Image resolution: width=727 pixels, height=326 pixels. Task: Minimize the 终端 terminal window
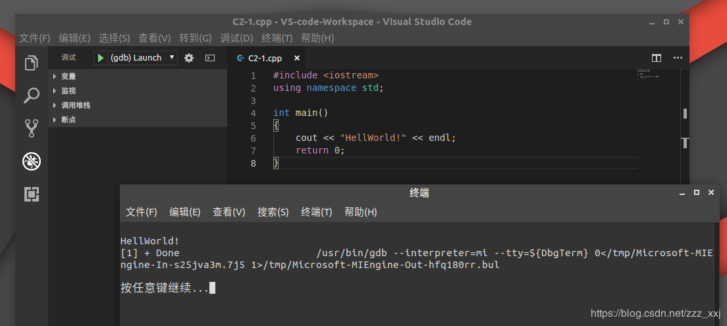682,193
